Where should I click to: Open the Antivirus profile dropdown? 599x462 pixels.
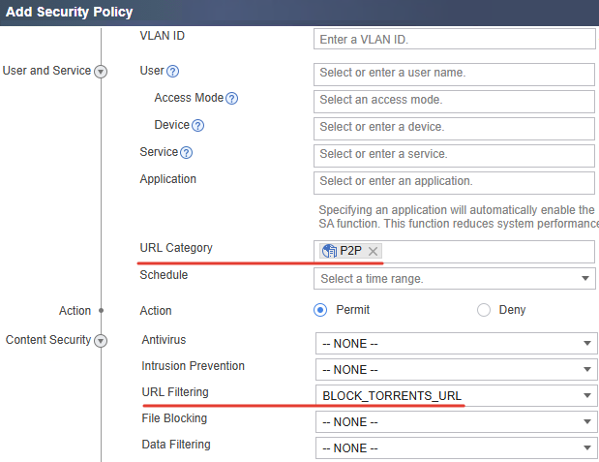[456, 344]
